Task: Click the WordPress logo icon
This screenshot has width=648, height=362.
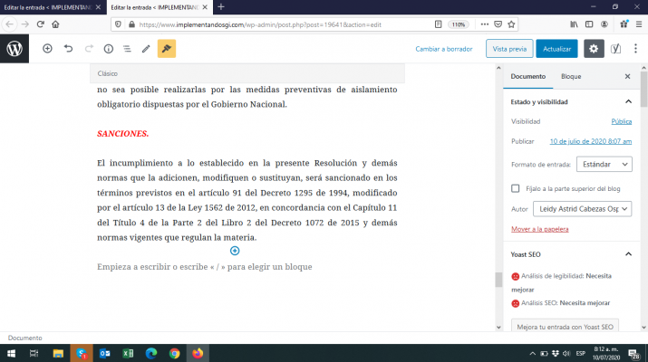Action: click(15, 48)
